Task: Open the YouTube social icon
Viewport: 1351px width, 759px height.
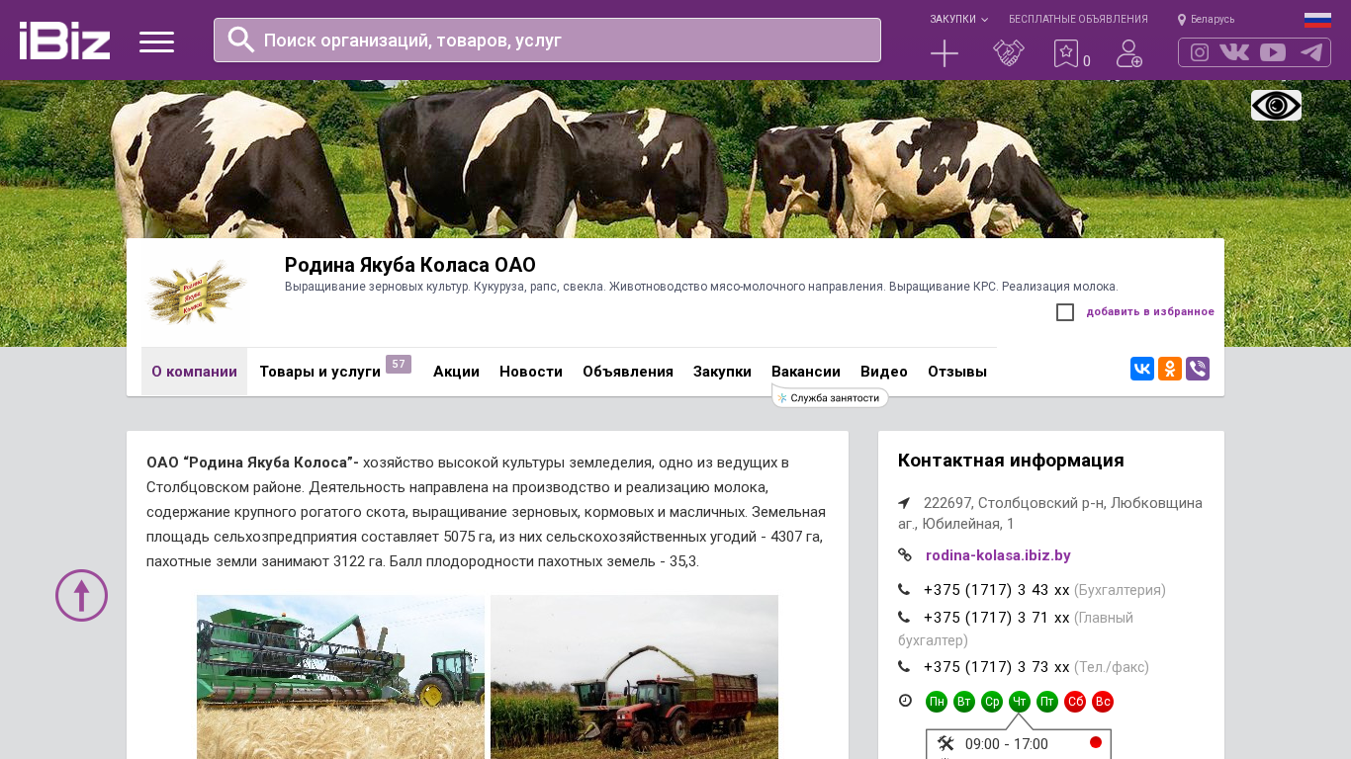Action: (1273, 52)
